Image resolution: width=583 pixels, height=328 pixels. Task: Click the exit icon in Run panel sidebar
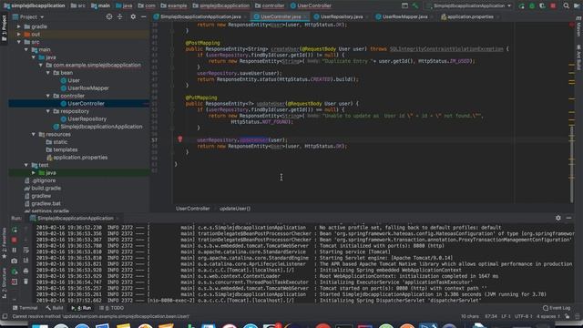click(15, 282)
